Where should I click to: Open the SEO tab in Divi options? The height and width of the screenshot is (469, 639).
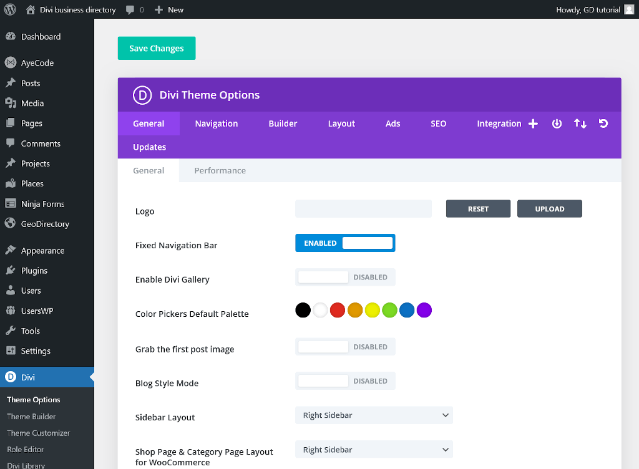[438, 123]
